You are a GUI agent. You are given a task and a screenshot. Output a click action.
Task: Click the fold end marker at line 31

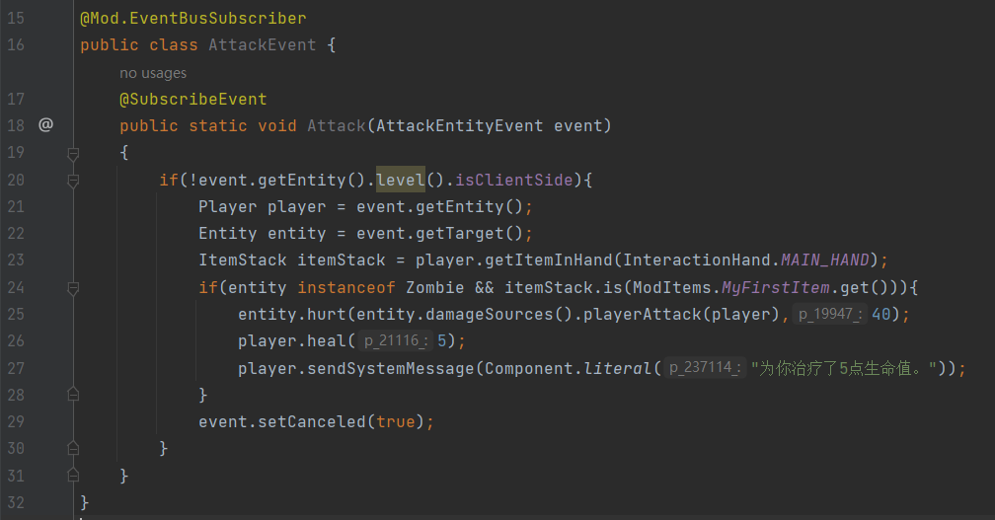pos(73,475)
